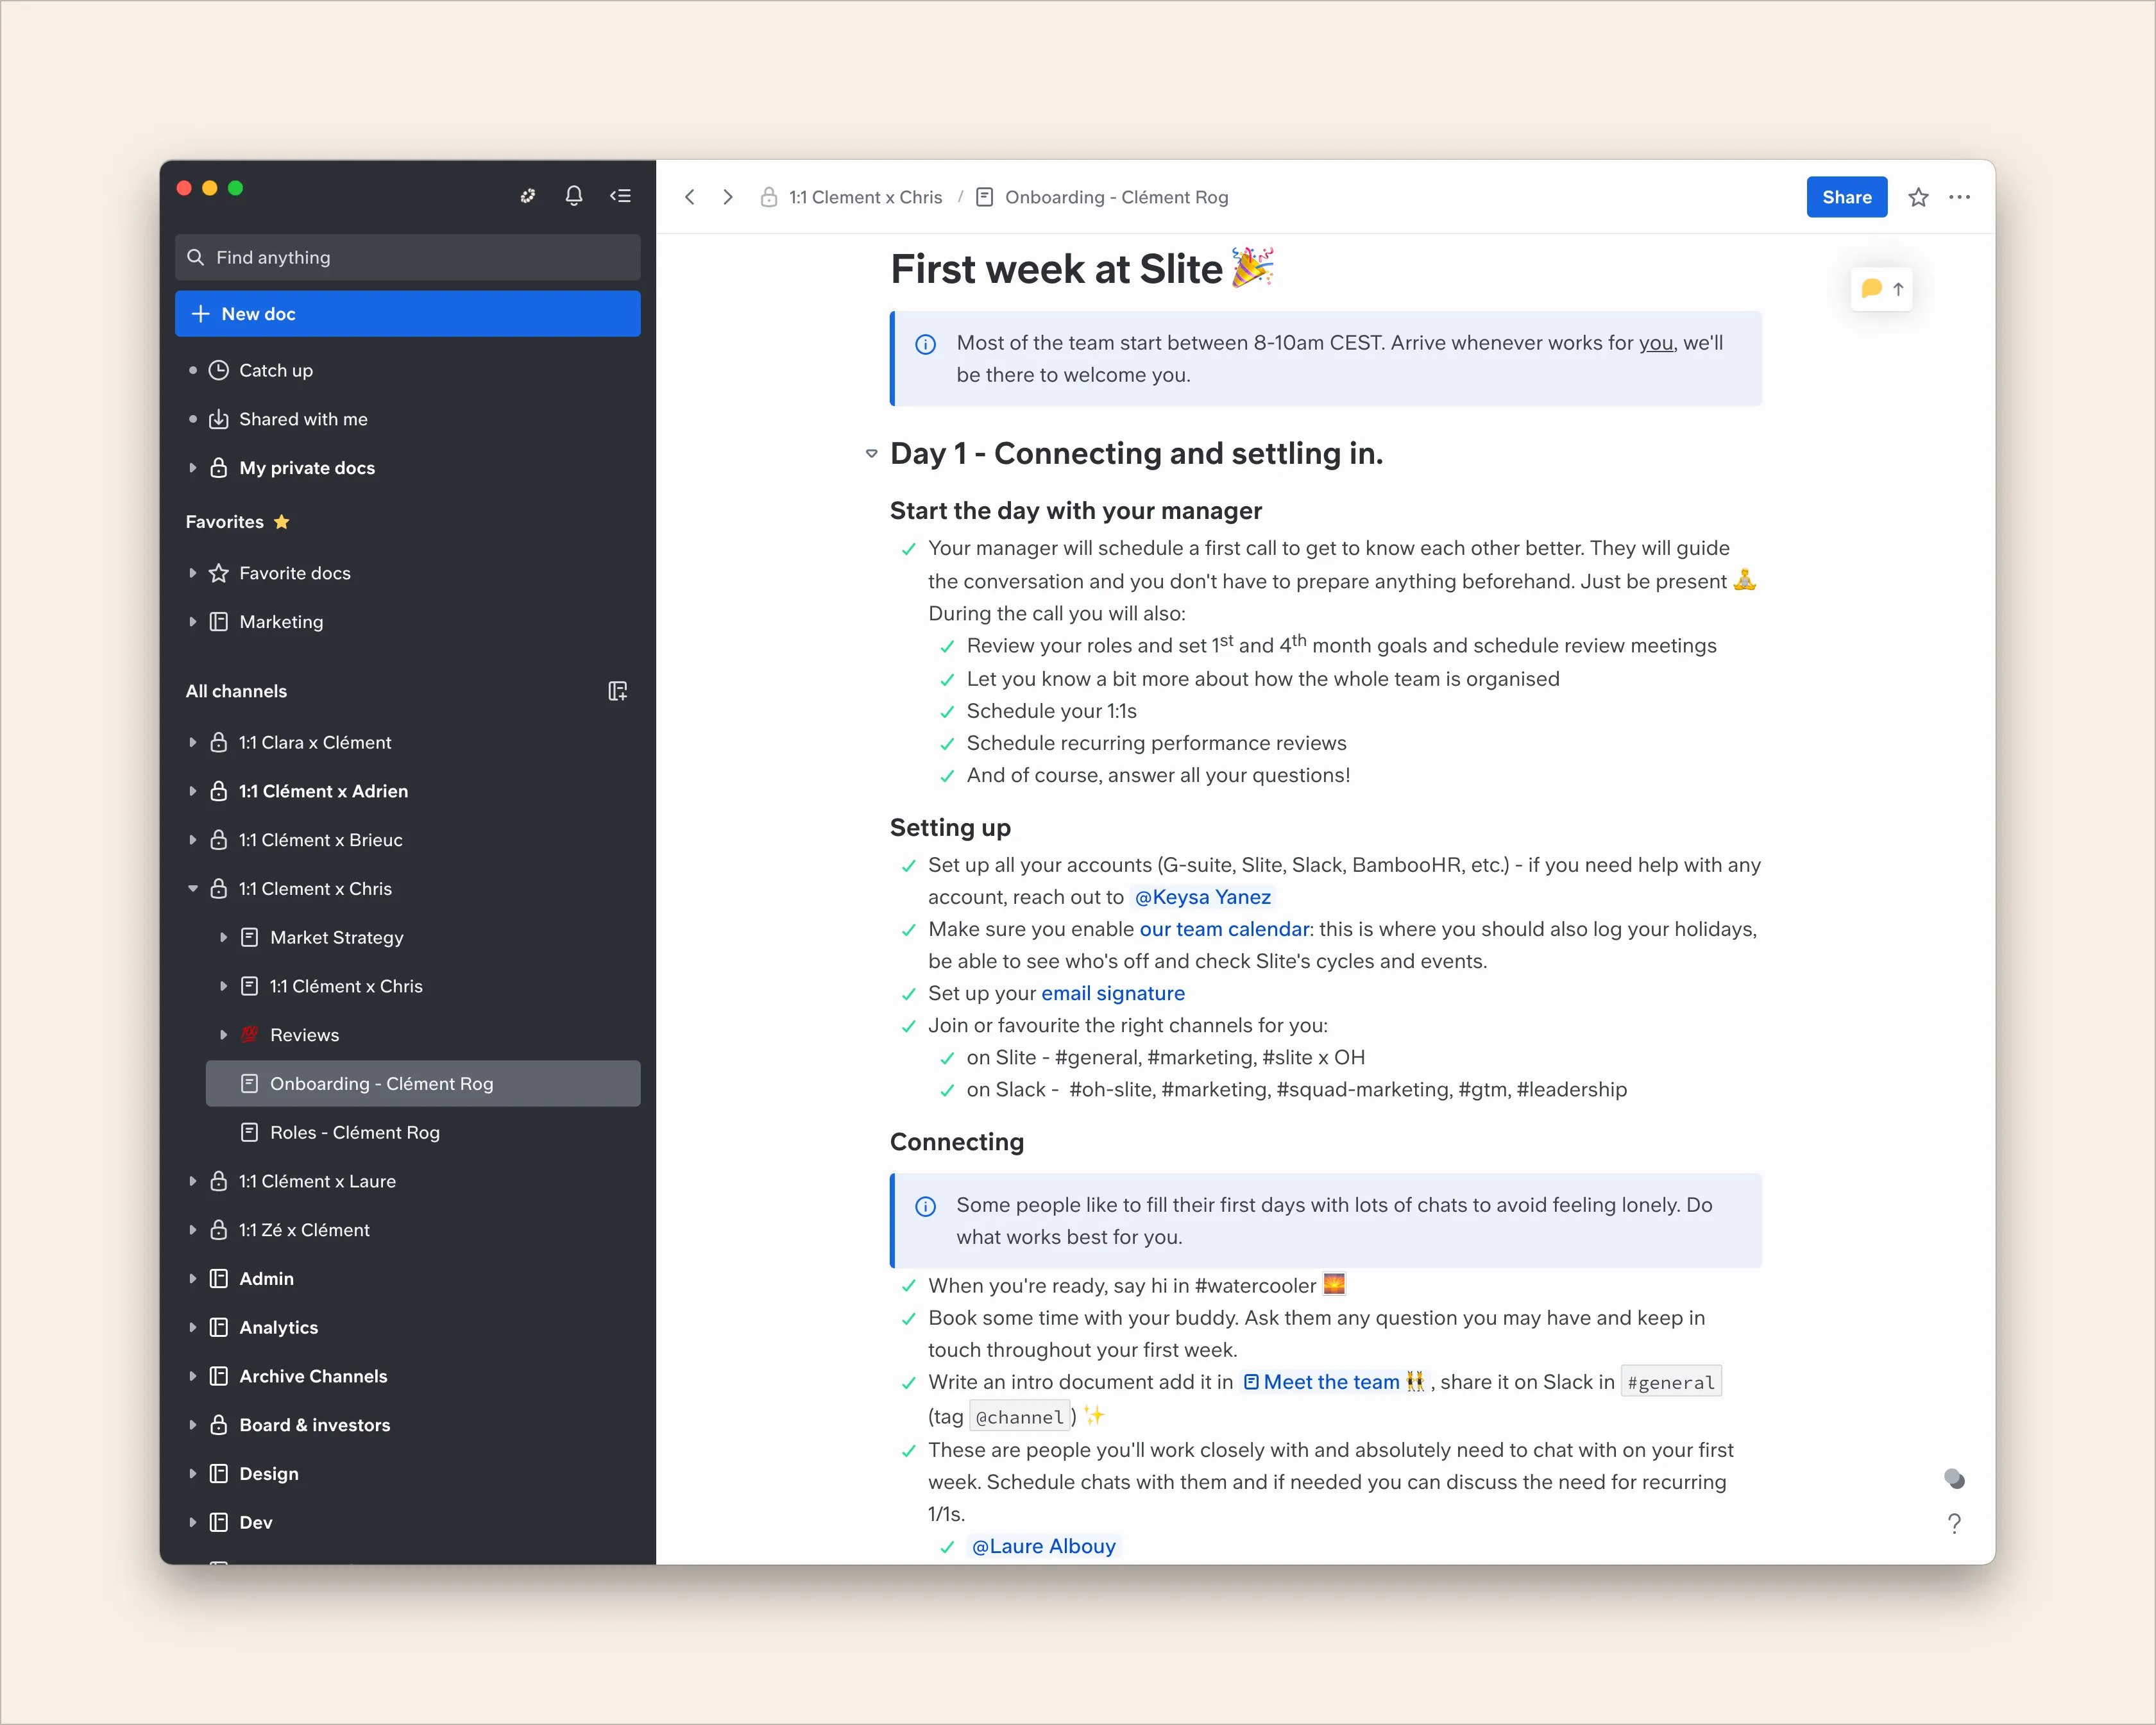Click the First week at Slite title
Screen dimensions: 2156x1725
pyautogui.click(x=1082, y=268)
